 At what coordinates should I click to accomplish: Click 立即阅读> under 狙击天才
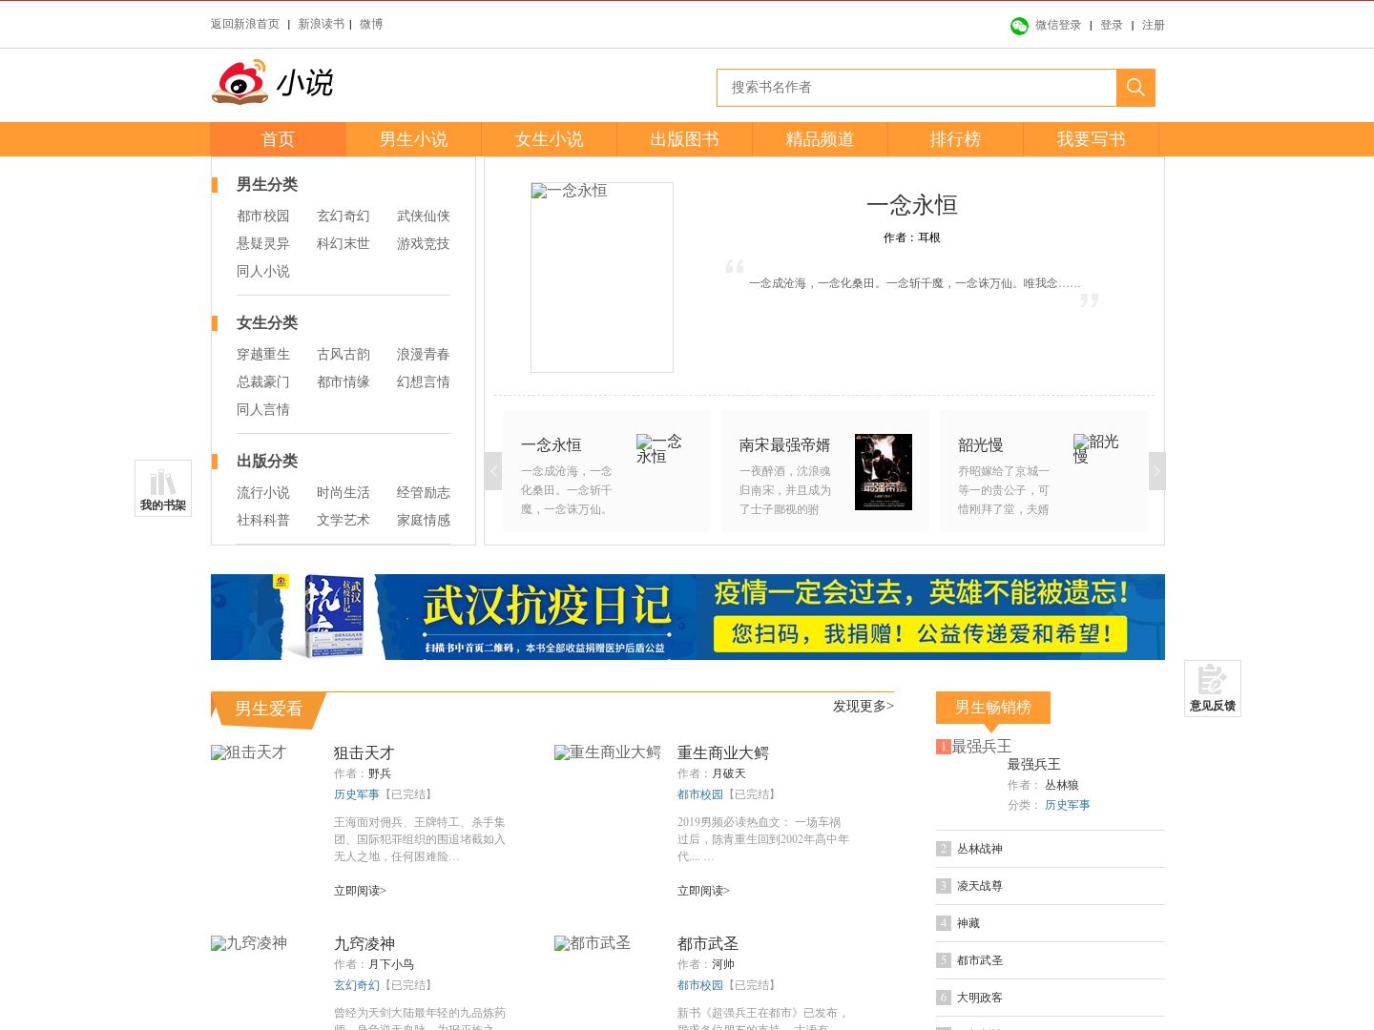click(361, 891)
